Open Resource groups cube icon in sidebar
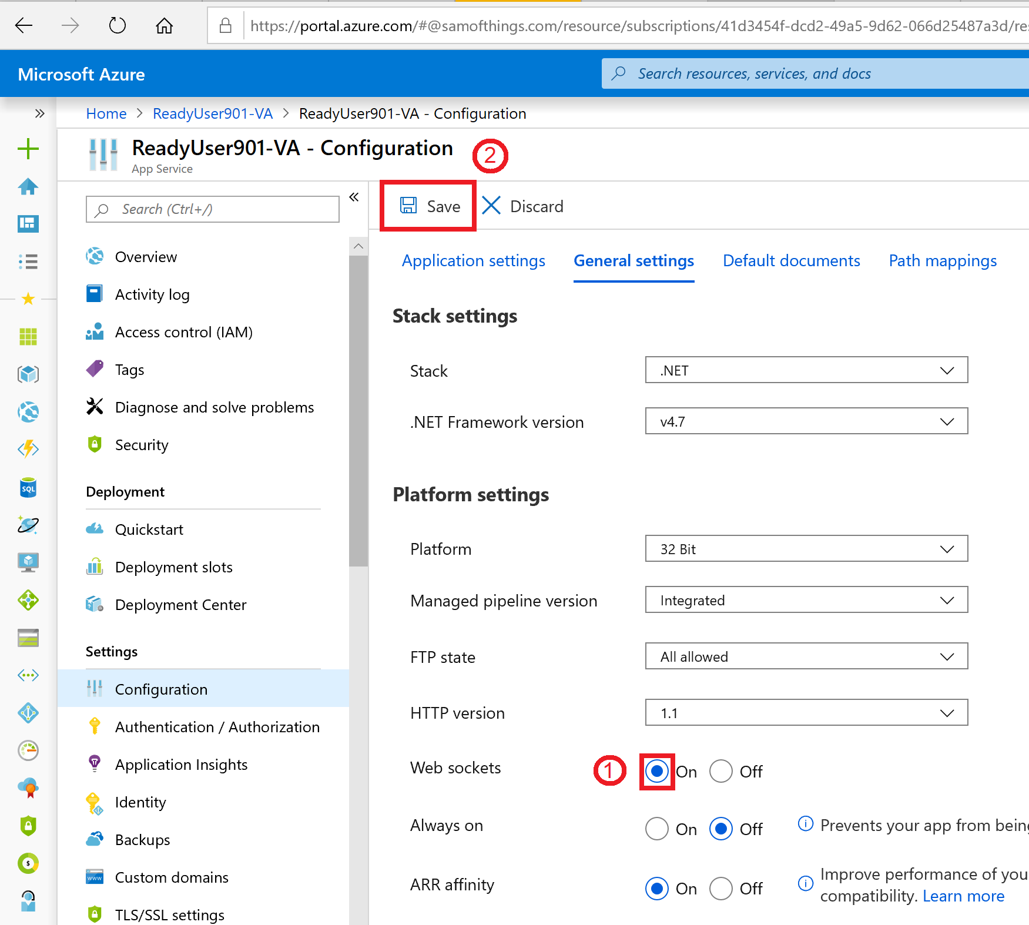Screen dimensions: 1029x925 [28, 374]
